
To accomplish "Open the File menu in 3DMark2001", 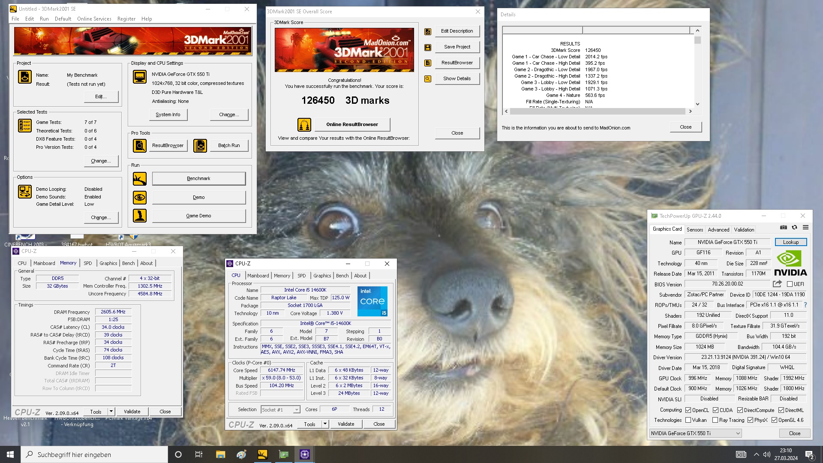I will click(x=15, y=19).
